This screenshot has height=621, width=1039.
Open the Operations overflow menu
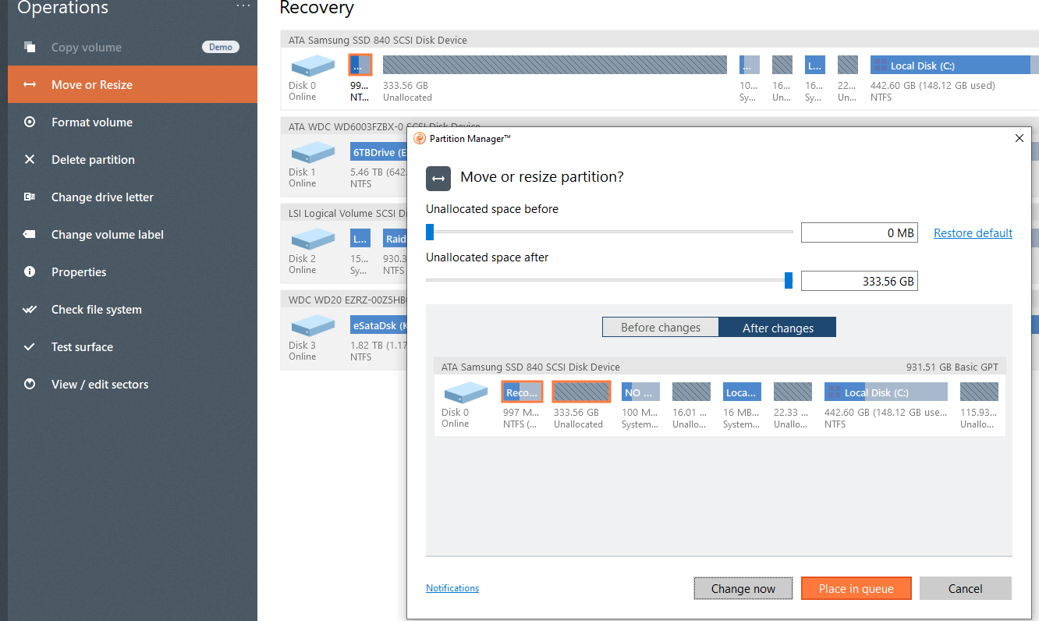[243, 6]
